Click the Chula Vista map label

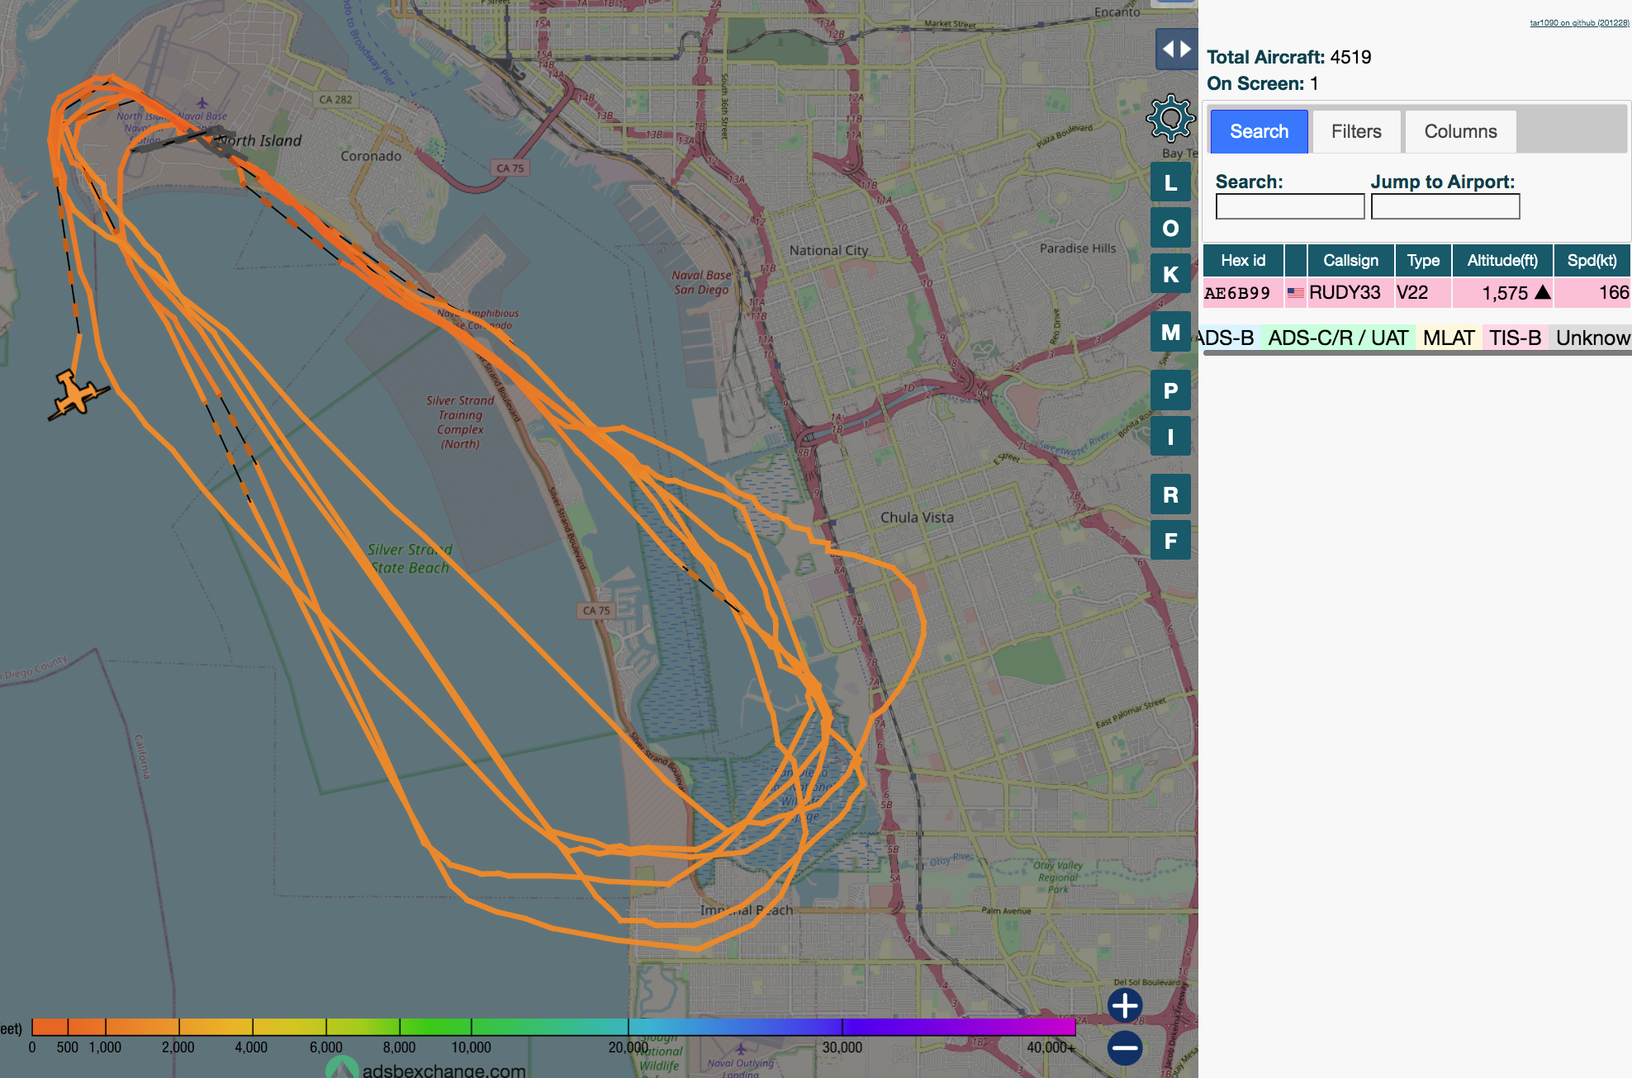[x=917, y=518]
